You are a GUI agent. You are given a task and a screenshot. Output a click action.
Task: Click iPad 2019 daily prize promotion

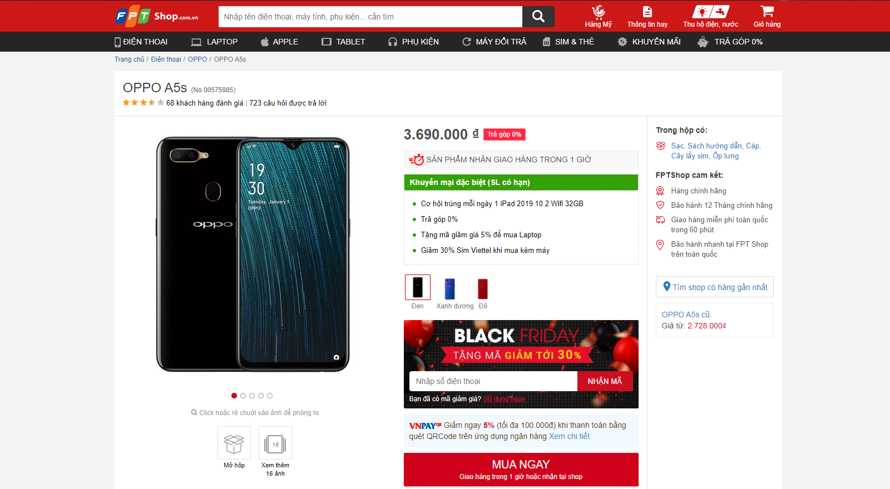(502, 203)
